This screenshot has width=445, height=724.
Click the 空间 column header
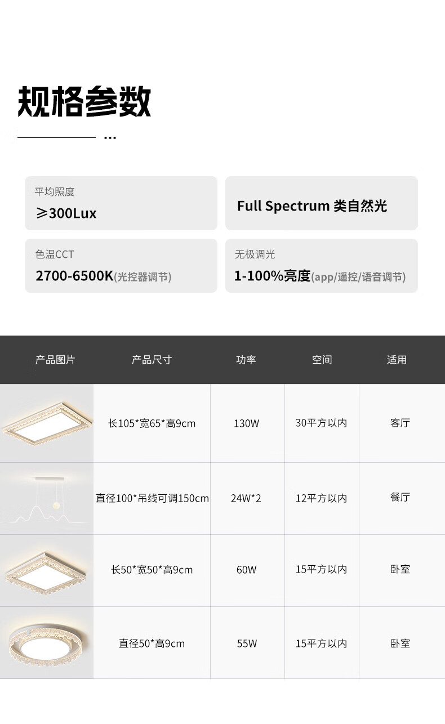click(x=322, y=360)
